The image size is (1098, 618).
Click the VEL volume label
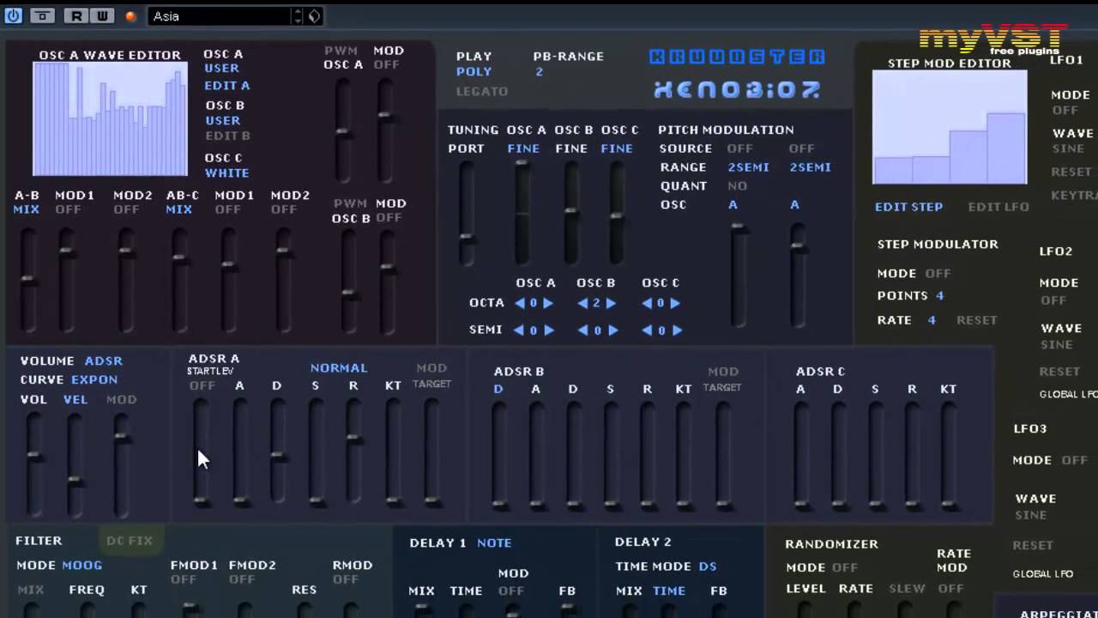pyautogui.click(x=75, y=400)
